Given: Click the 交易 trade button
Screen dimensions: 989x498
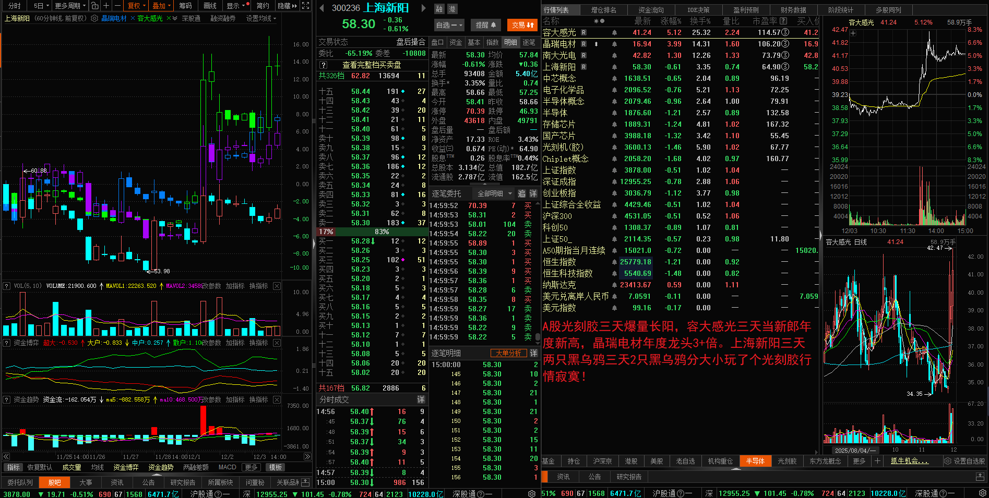Looking at the screenshot, I should pos(522,25).
